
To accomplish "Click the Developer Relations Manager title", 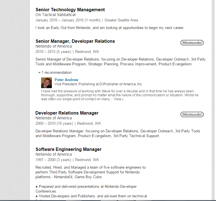I will point(67,113).
